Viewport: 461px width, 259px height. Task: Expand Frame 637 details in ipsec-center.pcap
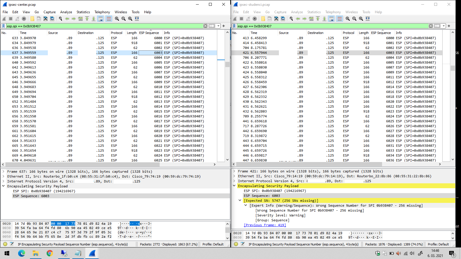click(3, 172)
